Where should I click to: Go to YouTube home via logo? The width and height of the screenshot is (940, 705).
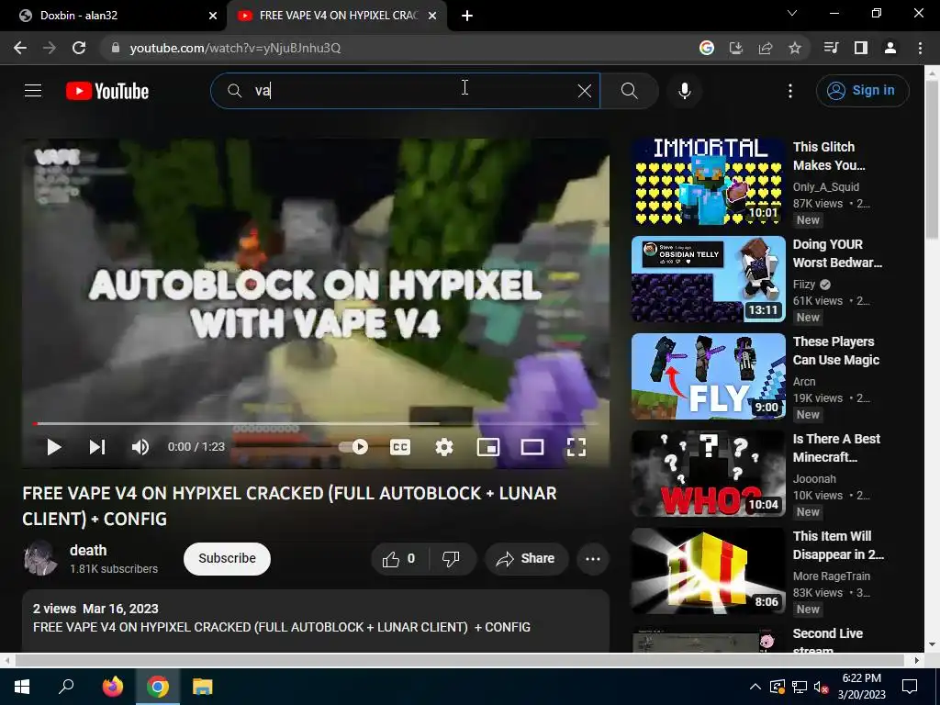point(107,91)
